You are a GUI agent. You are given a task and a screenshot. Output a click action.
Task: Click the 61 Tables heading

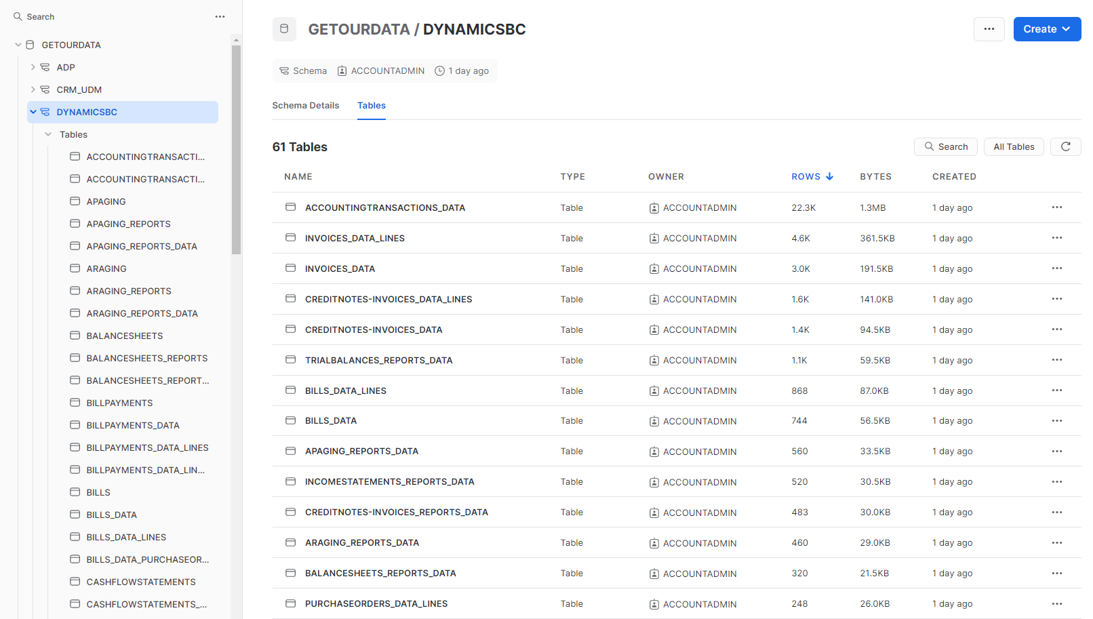(x=300, y=147)
